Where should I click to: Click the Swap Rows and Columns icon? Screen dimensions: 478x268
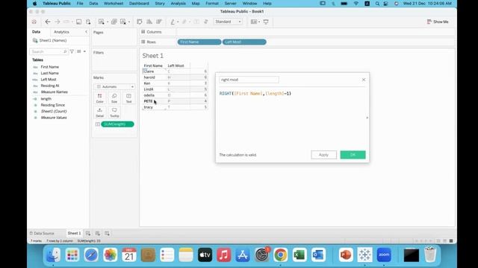(x=140, y=22)
